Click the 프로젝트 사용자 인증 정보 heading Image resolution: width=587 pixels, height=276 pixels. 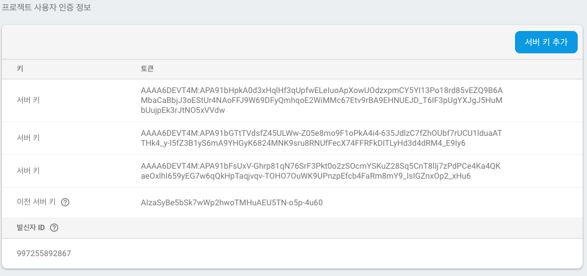click(47, 7)
